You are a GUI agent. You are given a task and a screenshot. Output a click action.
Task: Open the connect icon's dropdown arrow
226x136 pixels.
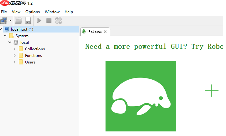coord(11,21)
